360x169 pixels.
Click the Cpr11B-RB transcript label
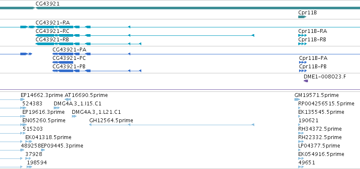point(312,39)
